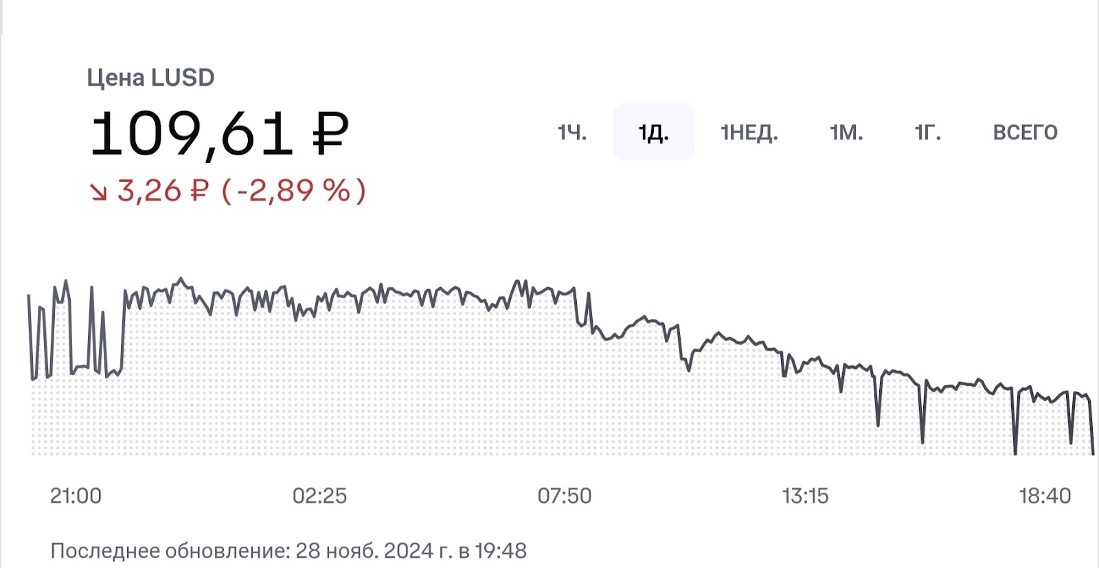
Task: View the 1Г. yearly chart
Action: coord(927,133)
